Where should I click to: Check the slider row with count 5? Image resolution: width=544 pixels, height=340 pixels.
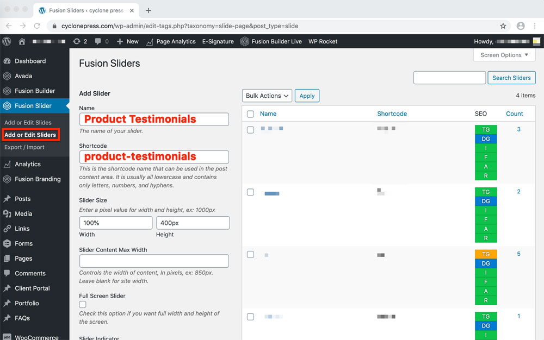coord(250,255)
